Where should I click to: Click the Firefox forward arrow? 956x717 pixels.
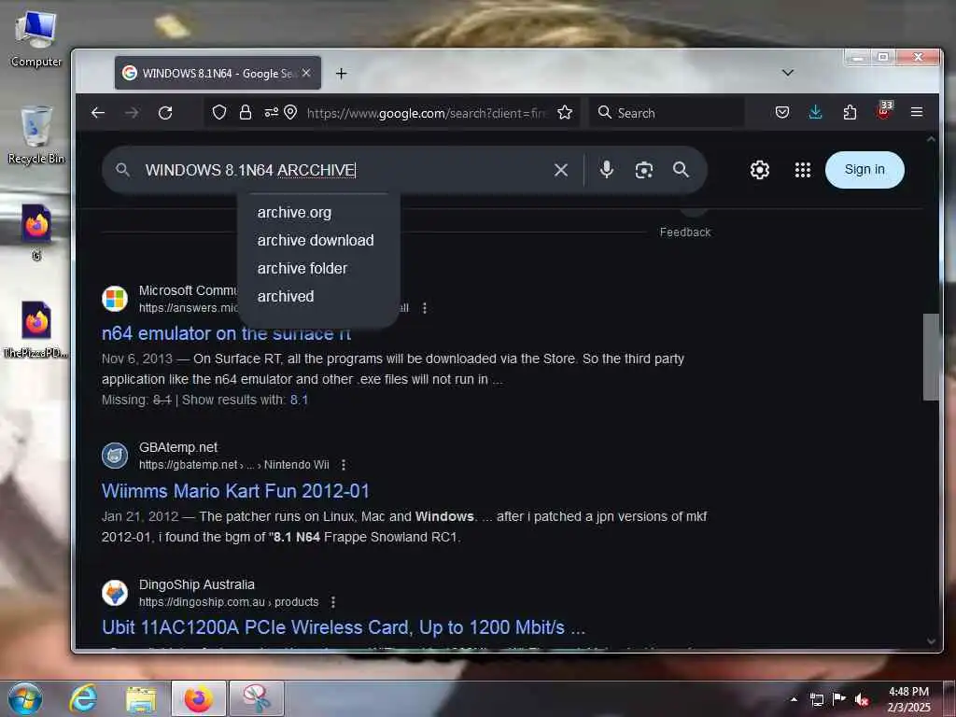point(132,113)
